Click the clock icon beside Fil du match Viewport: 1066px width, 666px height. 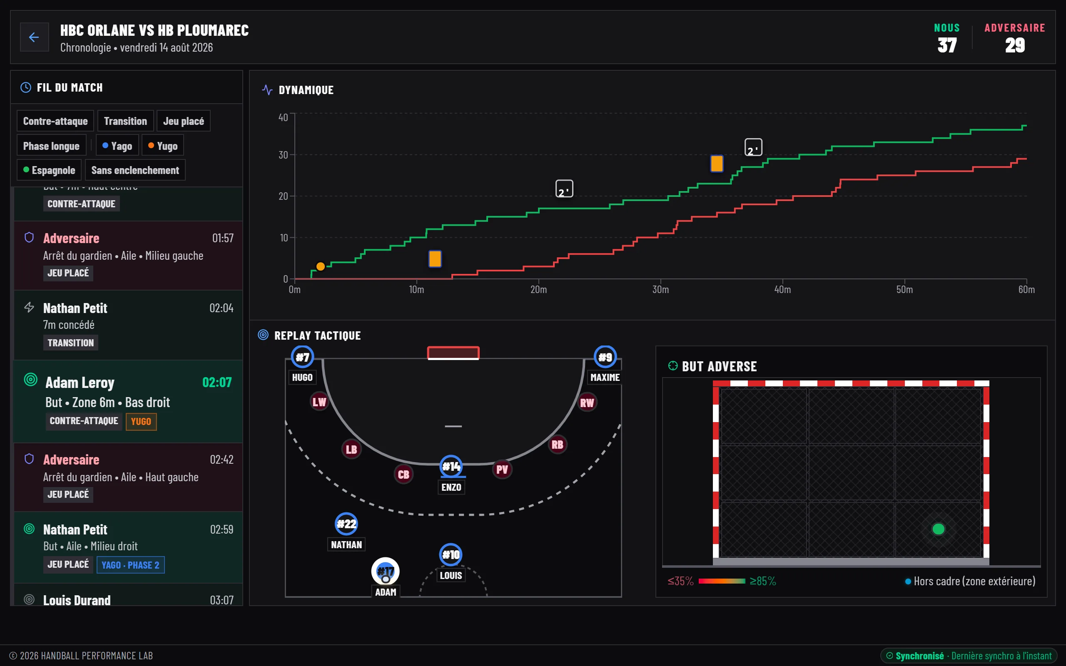pos(26,87)
